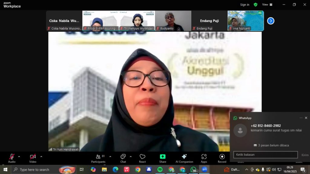310x174 pixels.
Task: Click the 'Ketik balasan' reply field
Action: [x=265, y=155]
